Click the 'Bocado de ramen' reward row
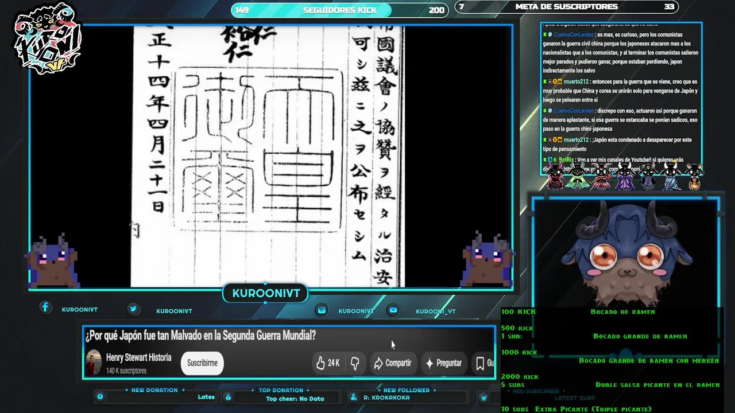The width and height of the screenshot is (735, 413). (x=622, y=312)
